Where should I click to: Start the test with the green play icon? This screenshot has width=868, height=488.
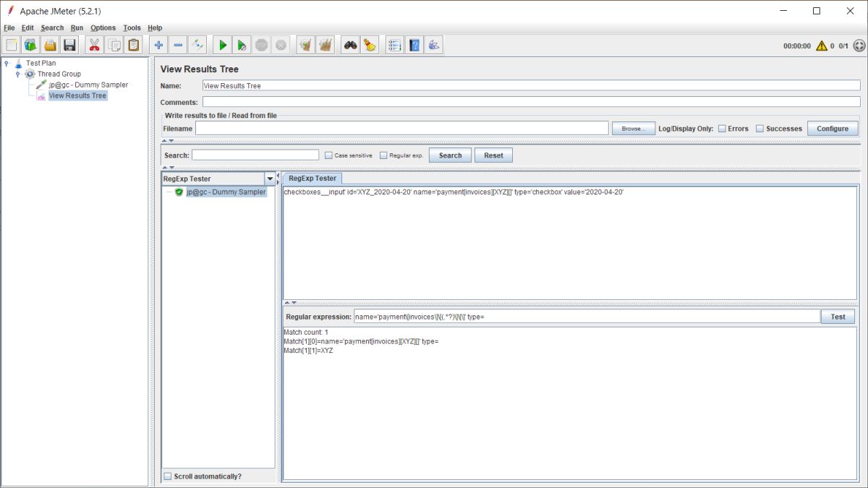(x=223, y=46)
